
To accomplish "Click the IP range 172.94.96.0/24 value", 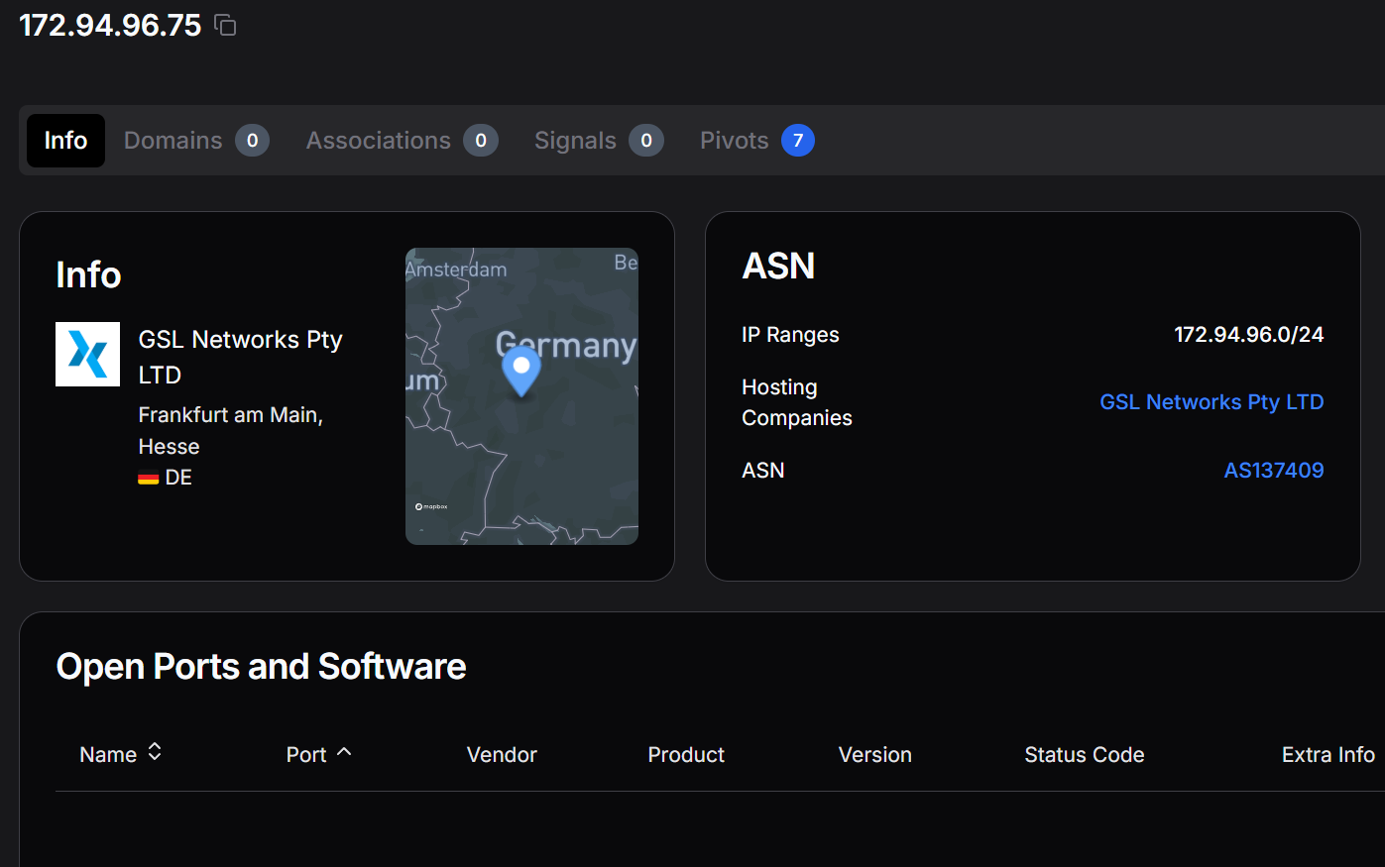I will pos(1248,335).
